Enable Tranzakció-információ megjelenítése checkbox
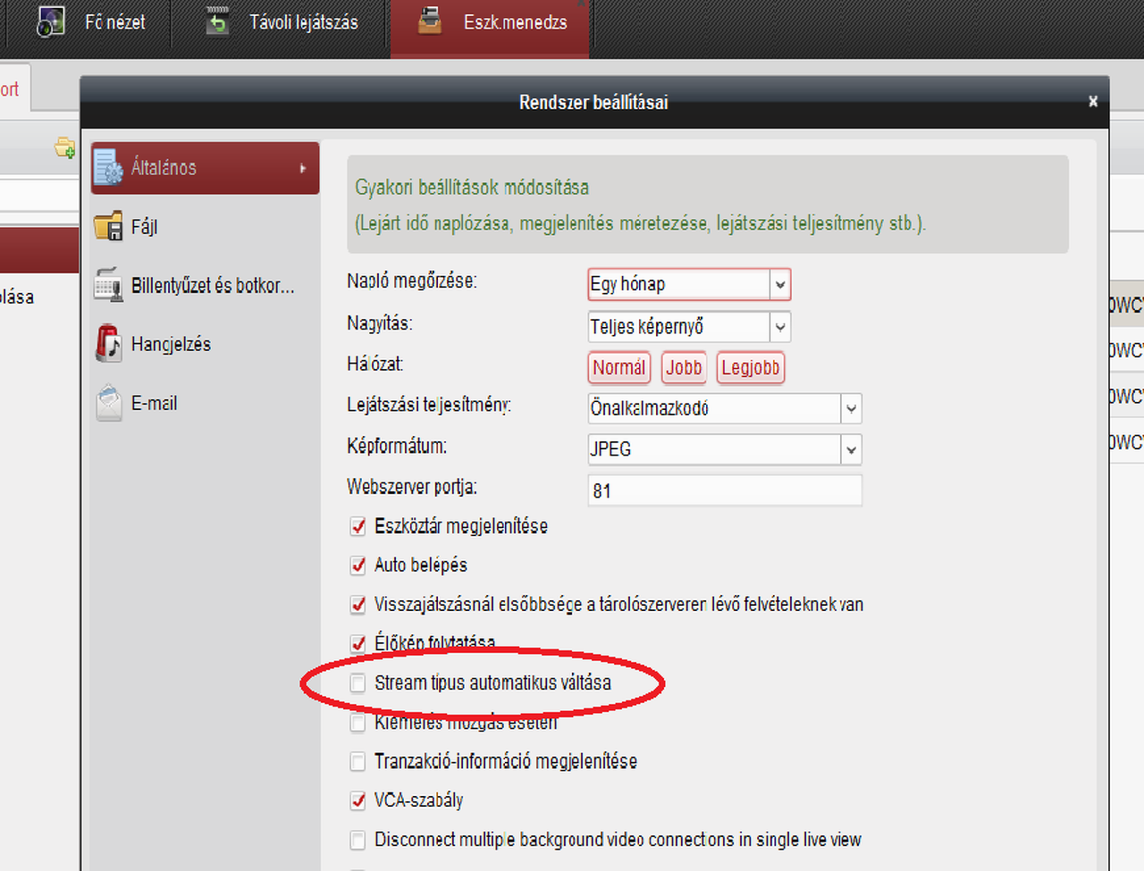The image size is (1144, 871). (357, 762)
